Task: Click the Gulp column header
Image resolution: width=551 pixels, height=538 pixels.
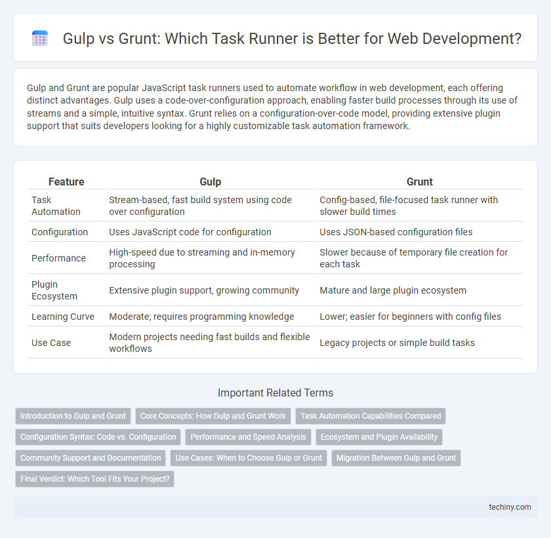Action: 210,182
